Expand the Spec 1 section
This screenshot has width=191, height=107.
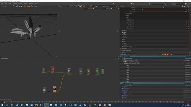122,34
